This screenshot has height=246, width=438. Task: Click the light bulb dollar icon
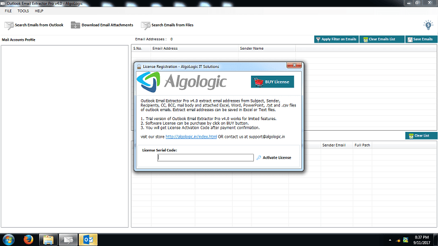coord(428,25)
